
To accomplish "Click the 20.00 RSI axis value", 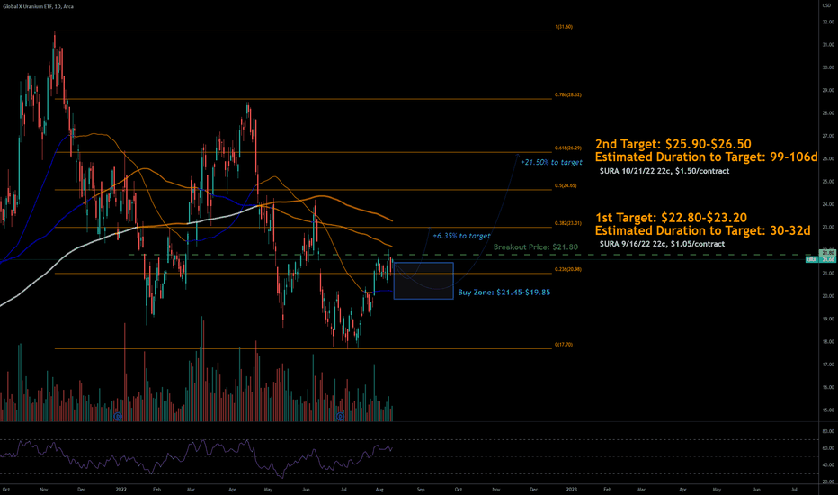I will coord(829,481).
